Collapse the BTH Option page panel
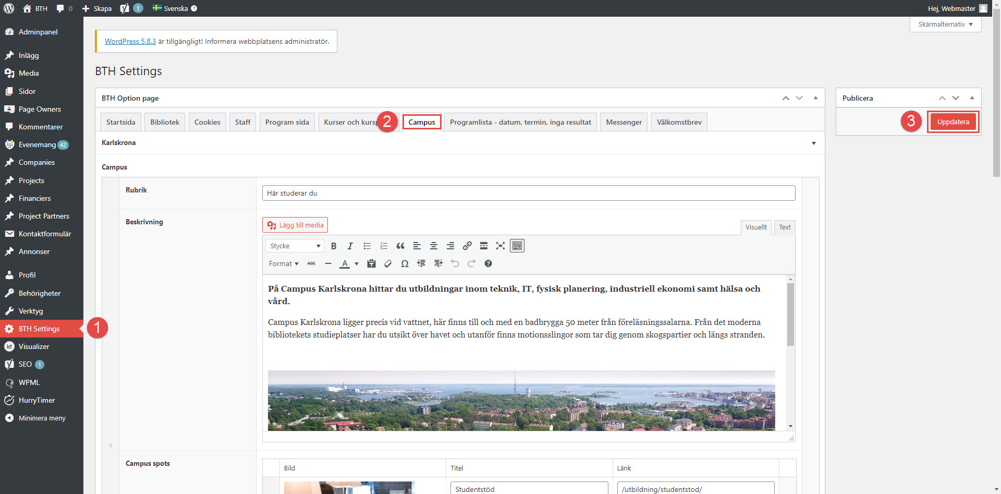Viewport: 1001px width, 494px height. tap(815, 98)
